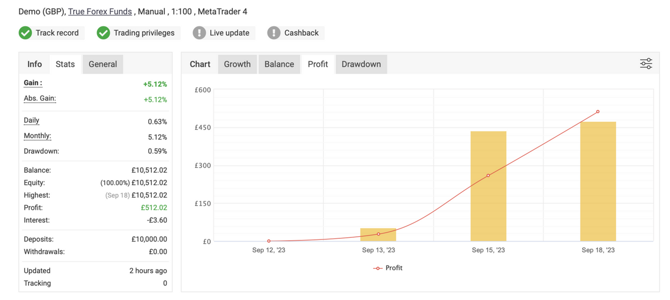This screenshot has height=300, width=670.
Task: Click the Sep 18 line data point
Action: coord(598,112)
